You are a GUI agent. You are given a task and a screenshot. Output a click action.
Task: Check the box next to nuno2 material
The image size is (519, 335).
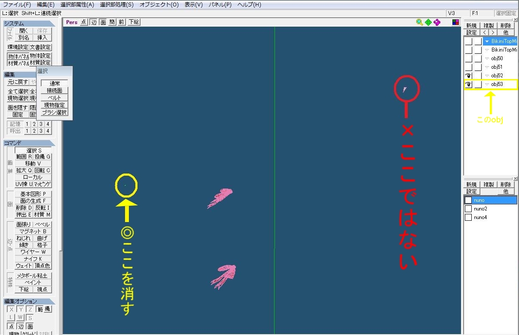468,209
